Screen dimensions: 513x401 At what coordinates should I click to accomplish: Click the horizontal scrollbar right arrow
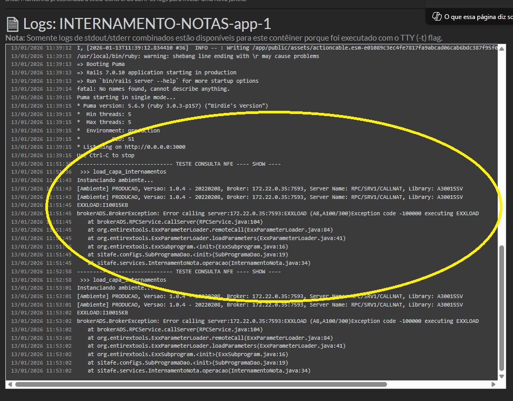[x=494, y=385]
